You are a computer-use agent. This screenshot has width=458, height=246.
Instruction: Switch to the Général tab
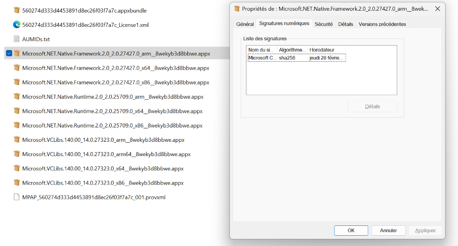click(x=245, y=24)
